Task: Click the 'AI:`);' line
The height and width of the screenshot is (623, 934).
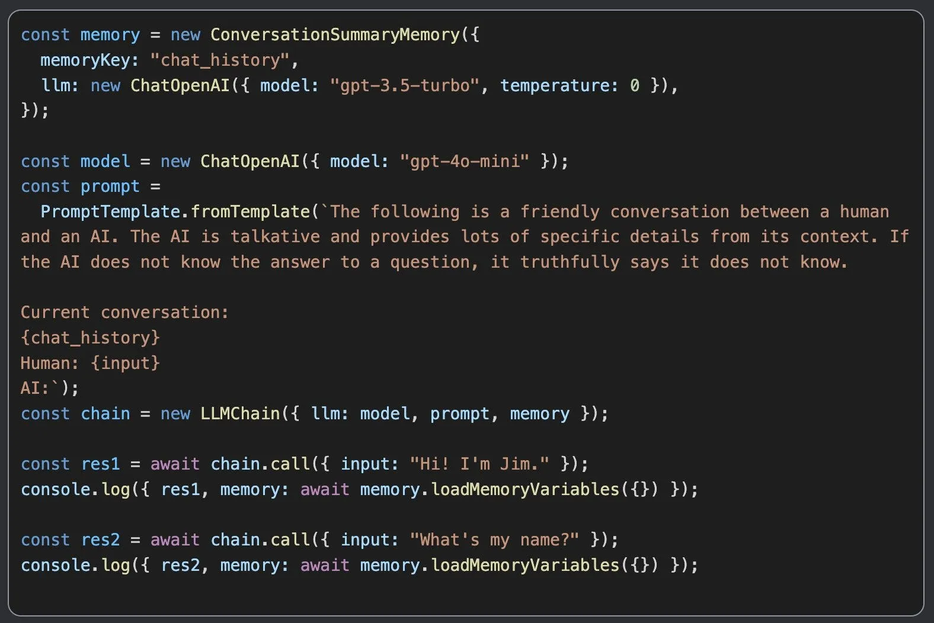Action: 50,388
